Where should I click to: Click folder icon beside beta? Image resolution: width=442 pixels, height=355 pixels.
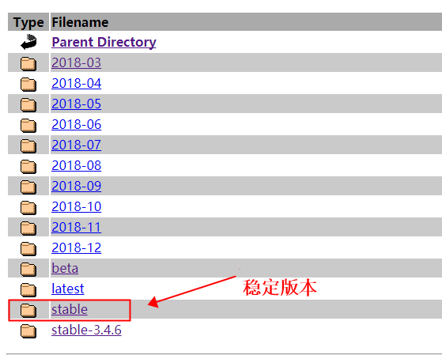(28, 270)
